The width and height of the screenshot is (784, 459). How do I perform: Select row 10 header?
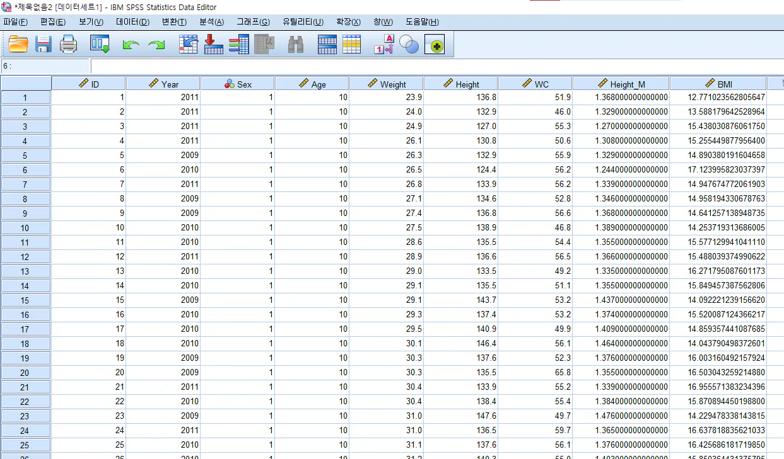pyautogui.click(x=25, y=228)
